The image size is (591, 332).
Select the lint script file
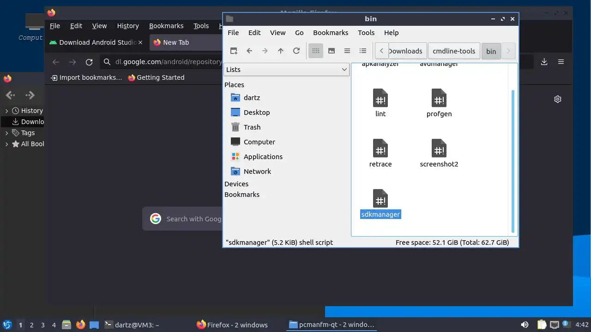[380, 103]
